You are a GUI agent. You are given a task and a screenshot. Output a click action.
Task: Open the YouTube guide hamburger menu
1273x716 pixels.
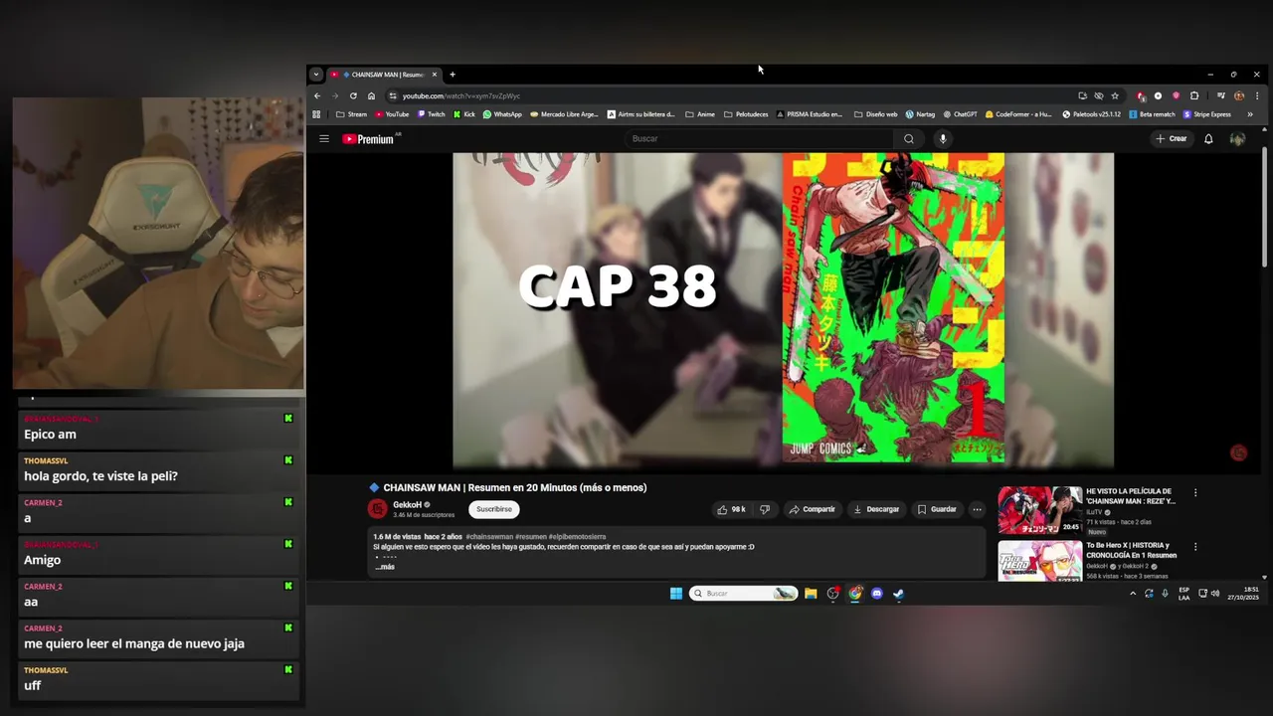(x=323, y=139)
